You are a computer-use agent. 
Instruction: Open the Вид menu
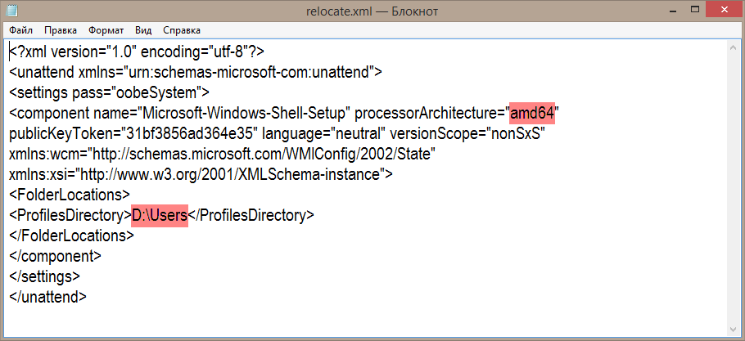tap(143, 30)
